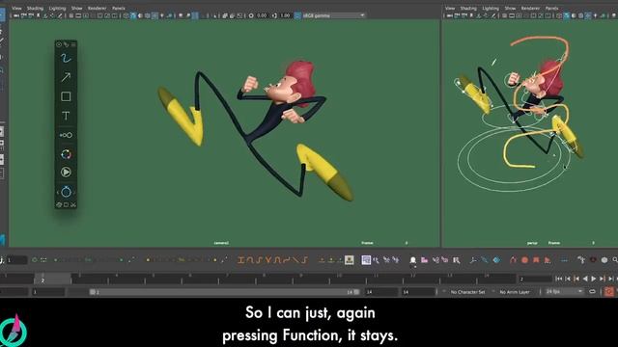Click step forward one key button

tap(603, 279)
